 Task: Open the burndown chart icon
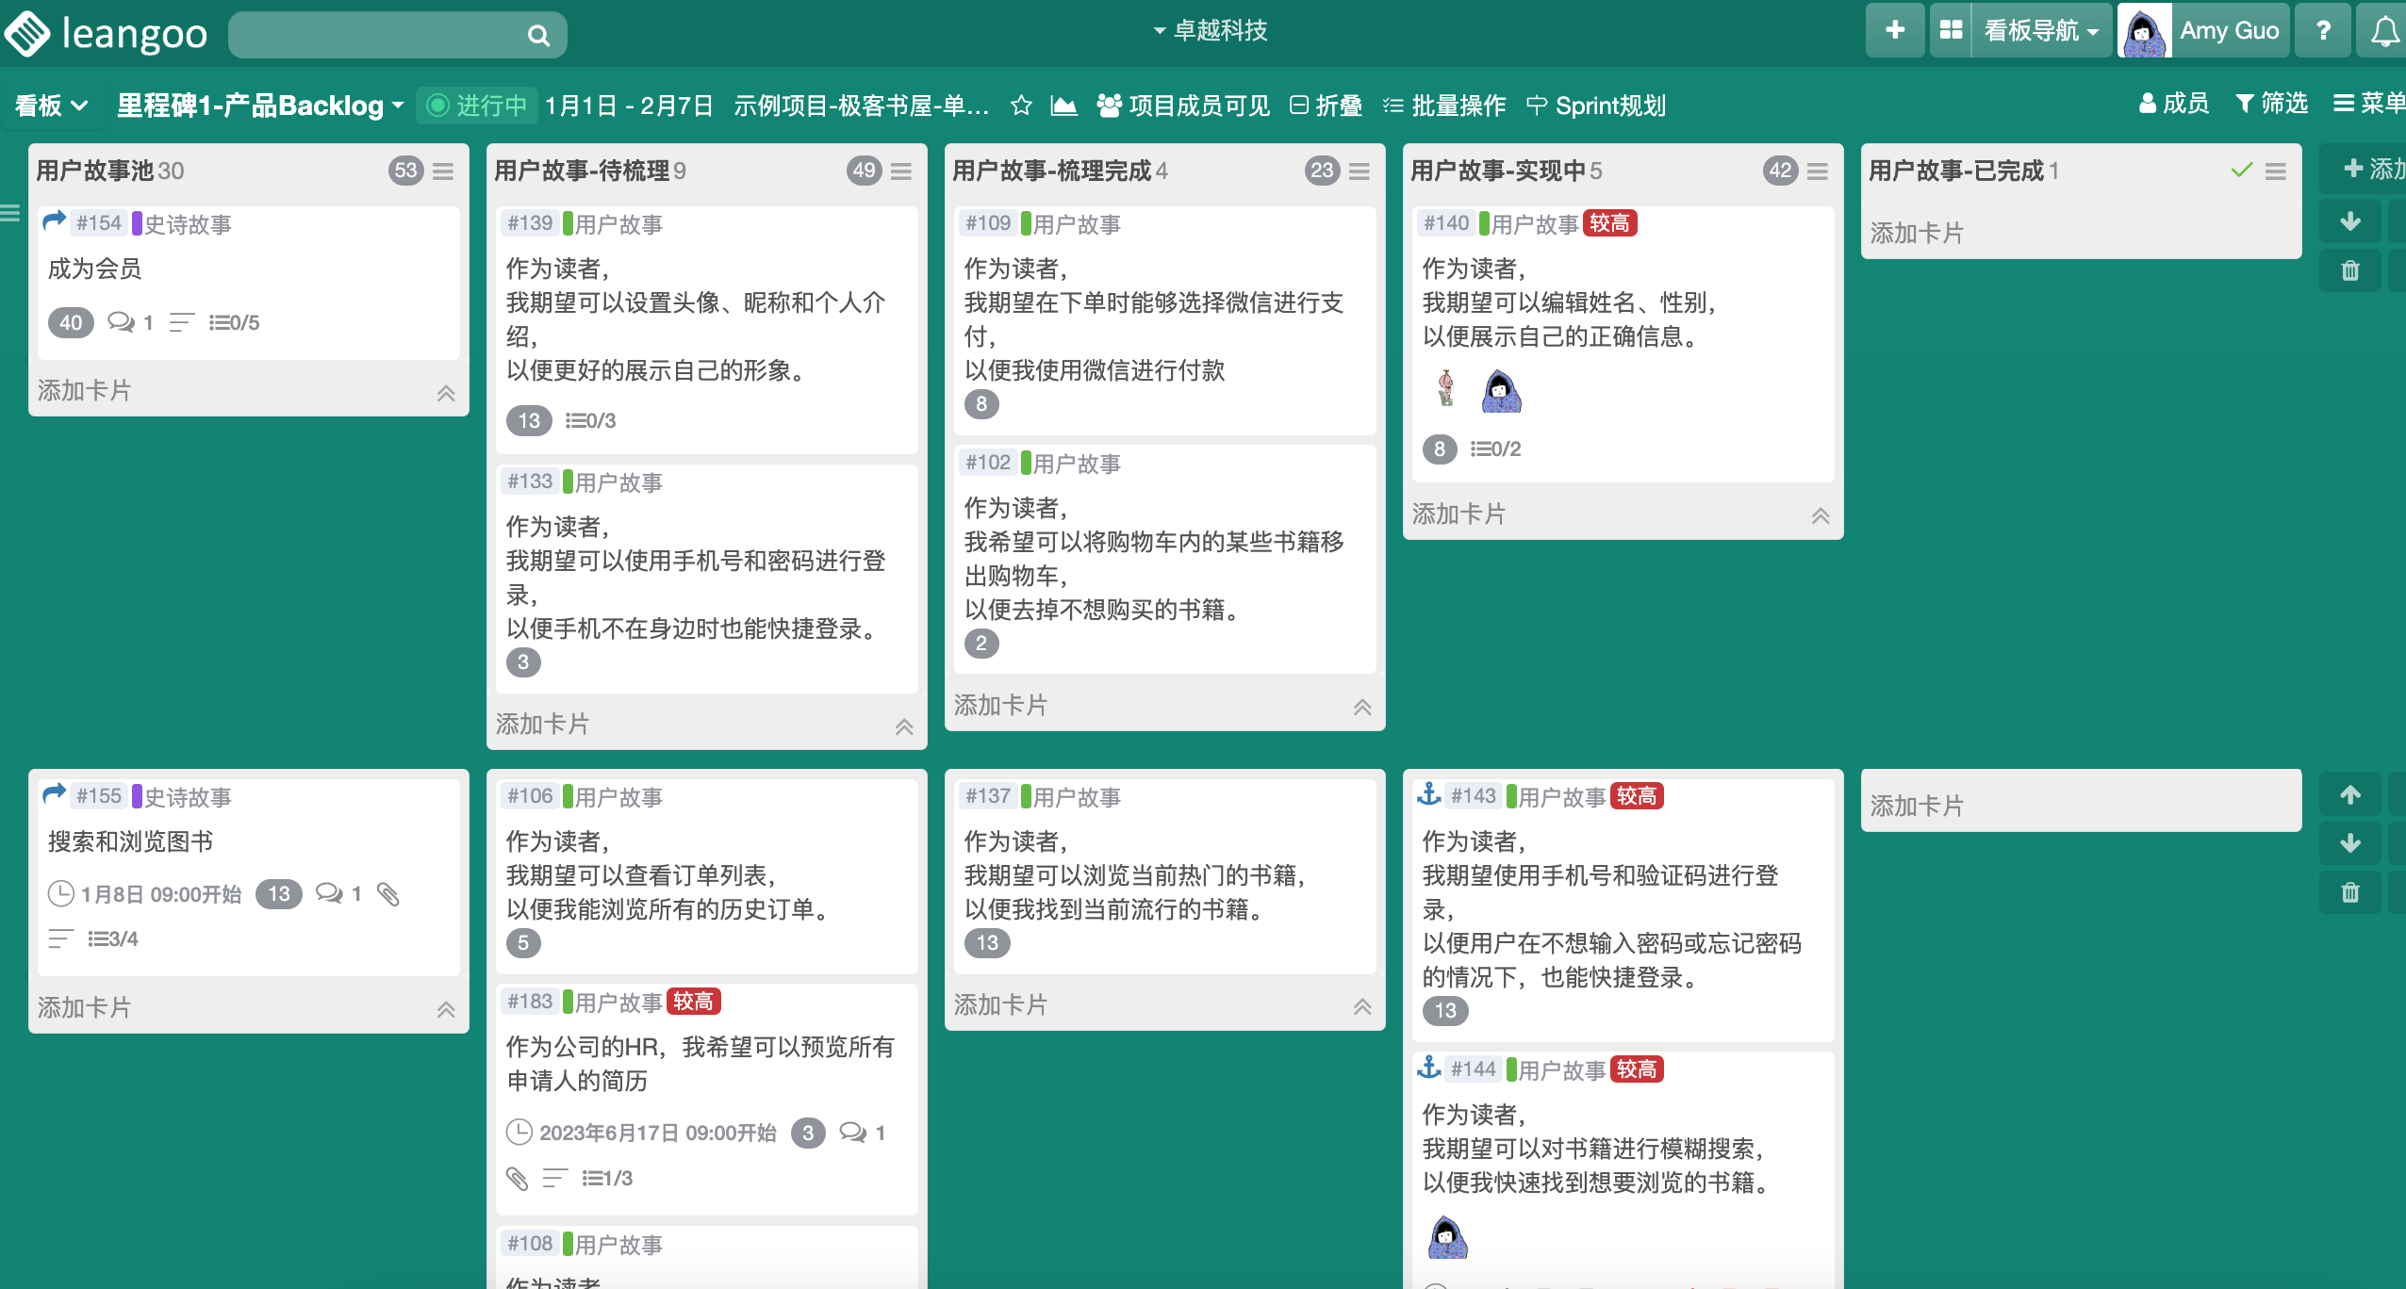1063,106
